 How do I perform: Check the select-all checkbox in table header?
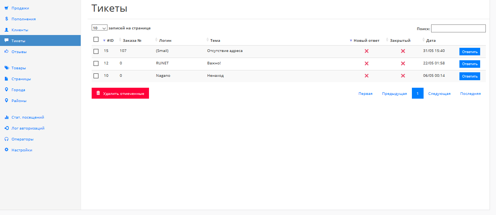pyautogui.click(x=96, y=40)
